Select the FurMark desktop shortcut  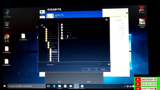(x=142, y=9)
